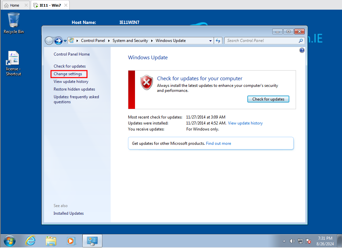Screen dimensions: 342x248
Task: Expand the arrow before Control Panel breadcrumb
Action: tap(77, 41)
